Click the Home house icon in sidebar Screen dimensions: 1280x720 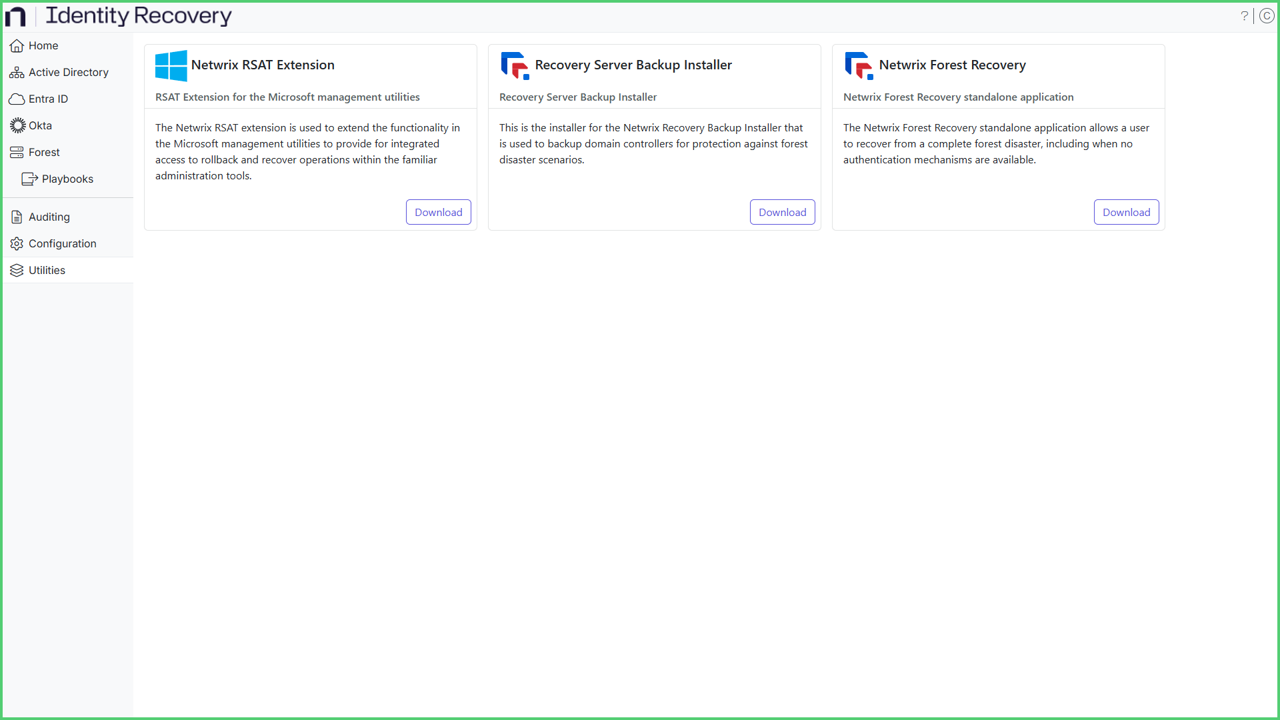click(x=17, y=46)
